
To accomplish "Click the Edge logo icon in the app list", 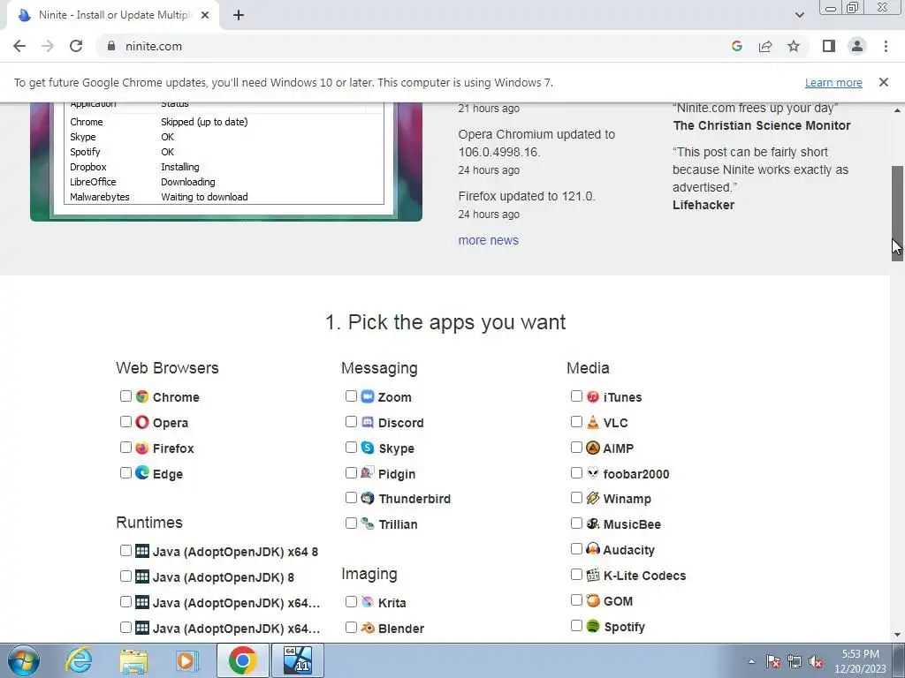I will pyautogui.click(x=142, y=473).
